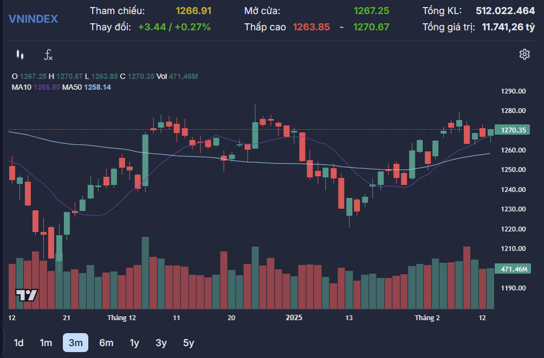
Task: Click the Tham chiếu label
Action: [x=117, y=11]
